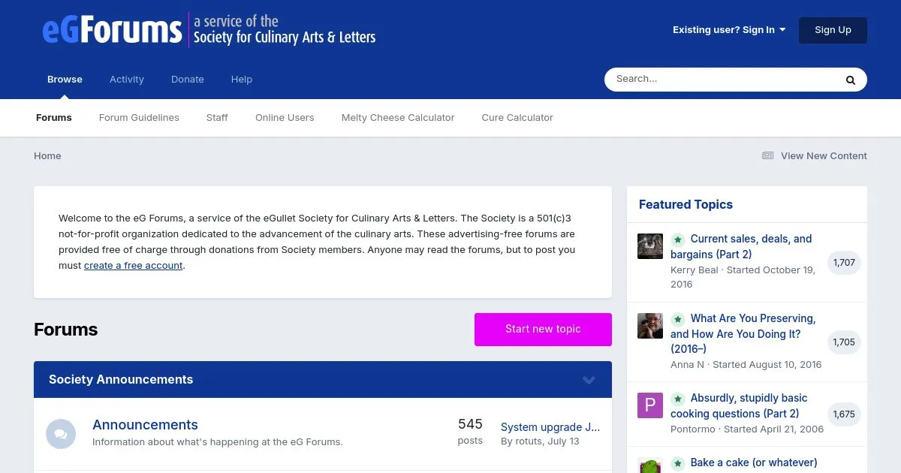This screenshot has width=901, height=473.
Task: Open the Forums submenu item
Action: tap(54, 118)
